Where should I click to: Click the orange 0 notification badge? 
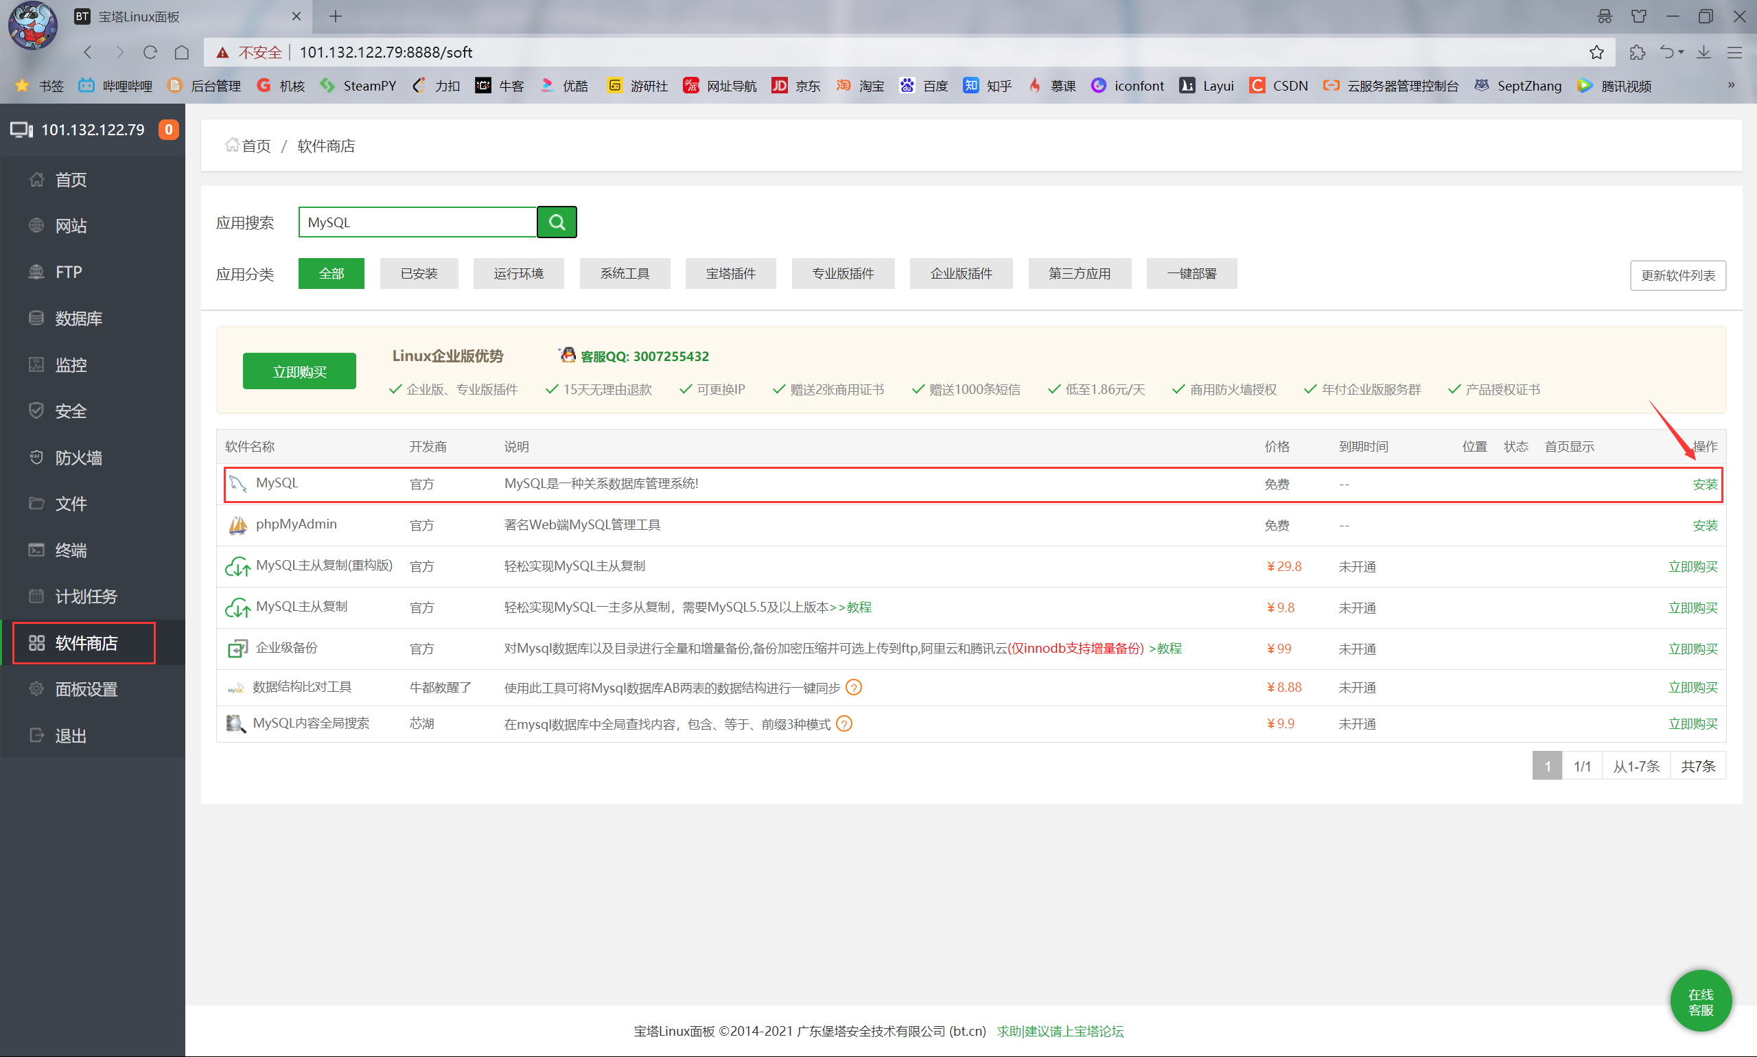tap(168, 130)
